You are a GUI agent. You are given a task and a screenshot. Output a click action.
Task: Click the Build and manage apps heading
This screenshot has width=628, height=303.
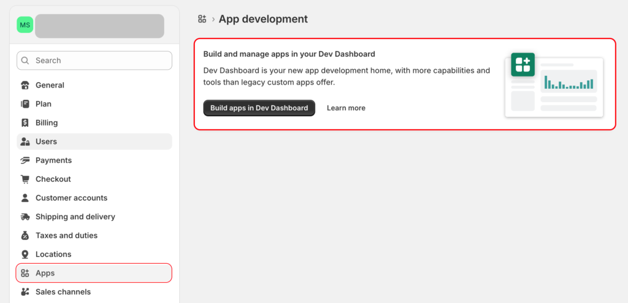click(289, 54)
